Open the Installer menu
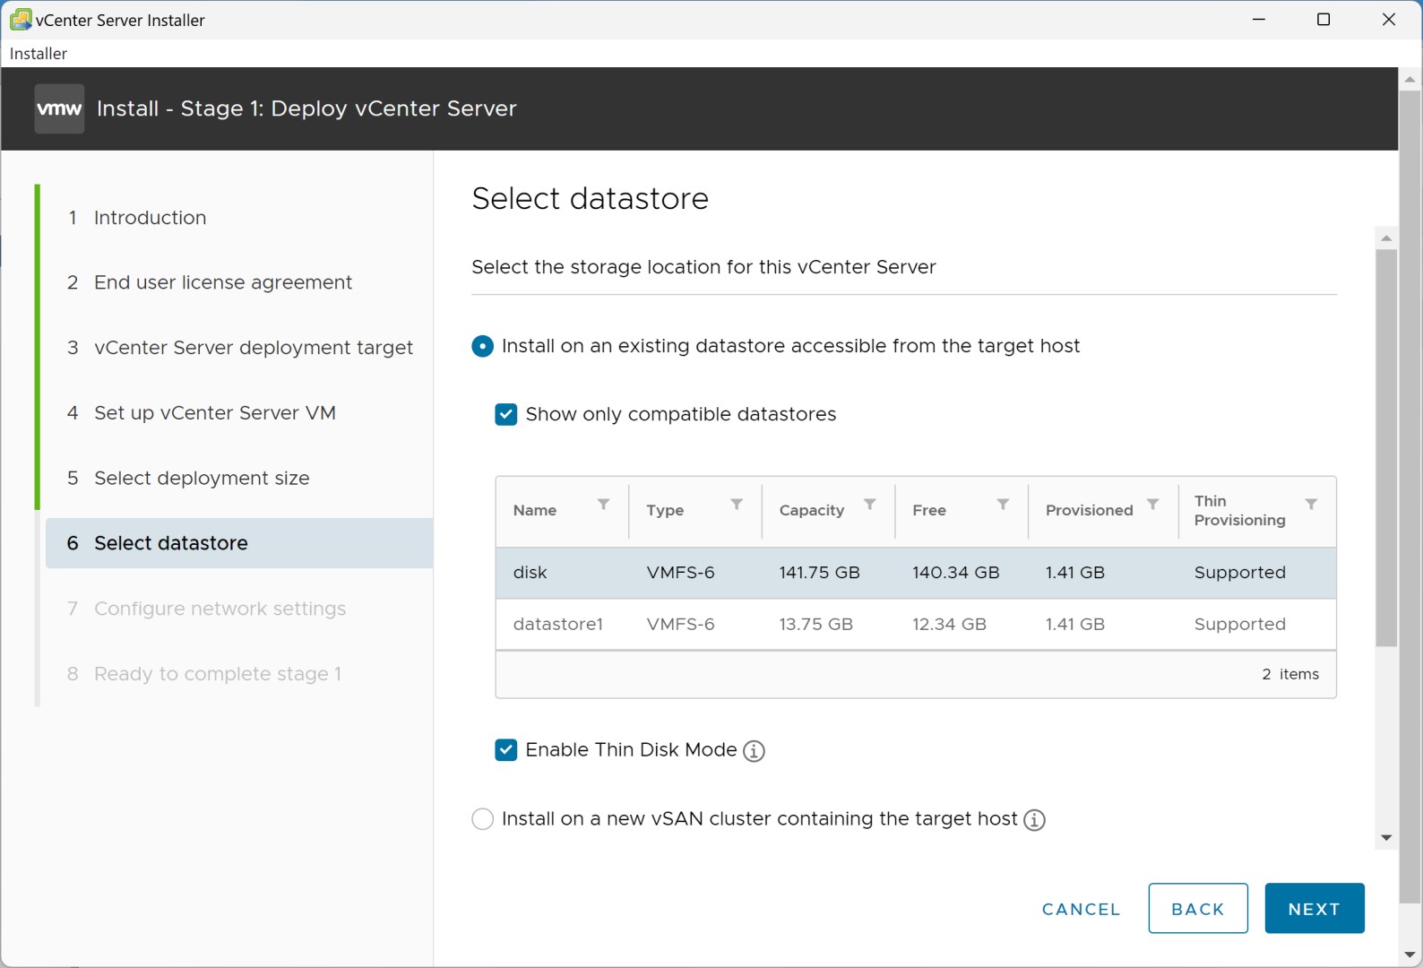Viewport: 1423px width, 968px height. 39,54
